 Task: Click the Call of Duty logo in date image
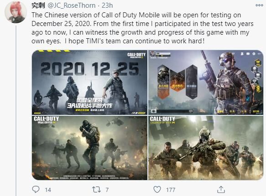(x=136, y=55)
